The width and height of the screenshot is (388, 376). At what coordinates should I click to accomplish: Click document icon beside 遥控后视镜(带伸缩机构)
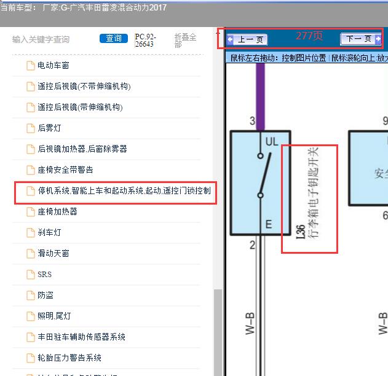(x=30, y=108)
